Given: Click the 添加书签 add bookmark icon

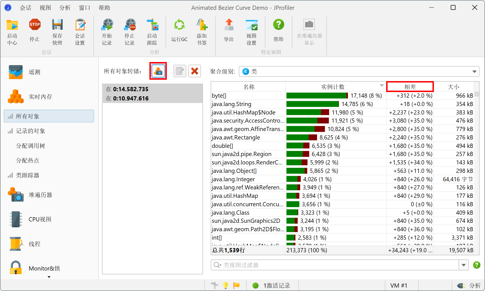Looking at the screenshot, I should point(202,25).
